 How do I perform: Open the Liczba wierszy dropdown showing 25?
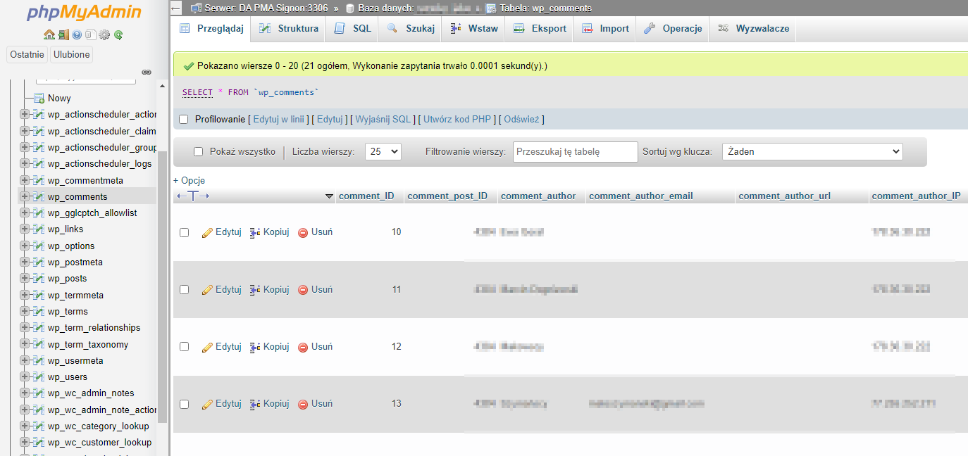383,151
